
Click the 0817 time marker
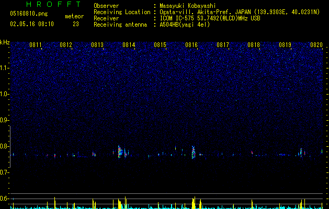pos(223,45)
